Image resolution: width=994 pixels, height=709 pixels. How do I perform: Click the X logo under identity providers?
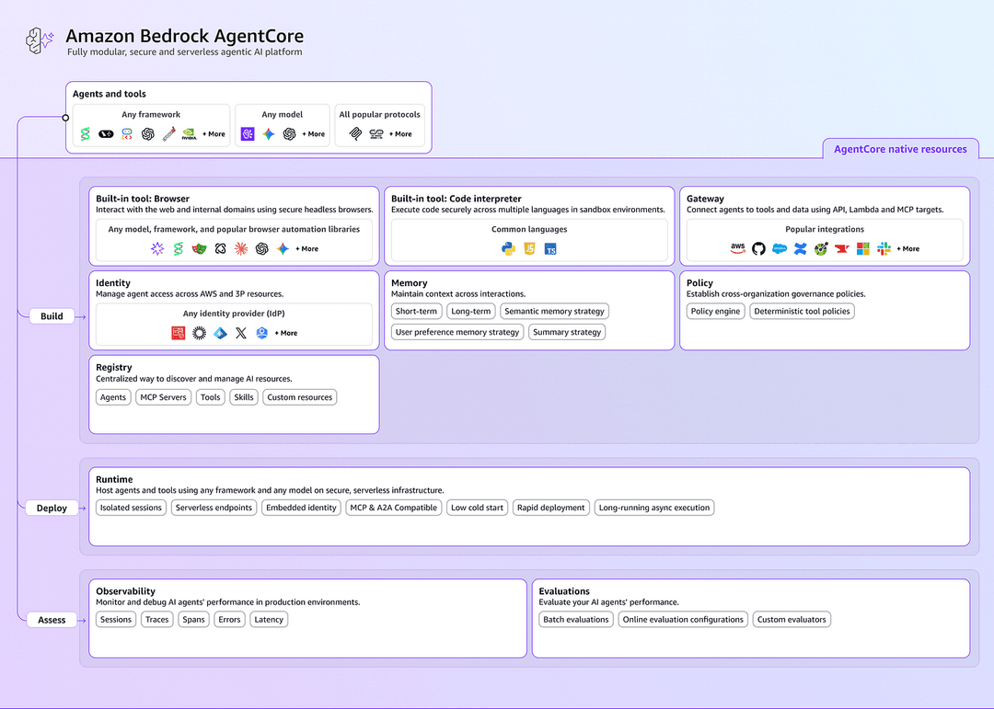point(241,333)
